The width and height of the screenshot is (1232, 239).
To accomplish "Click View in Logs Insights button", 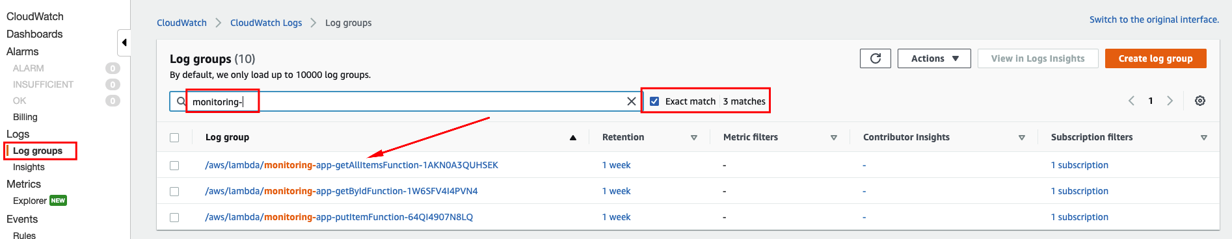I will pyautogui.click(x=1038, y=58).
